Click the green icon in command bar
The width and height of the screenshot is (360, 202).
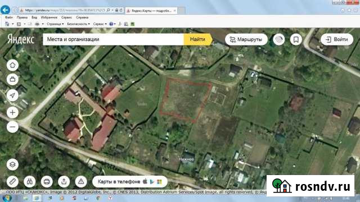(x=133, y=24)
